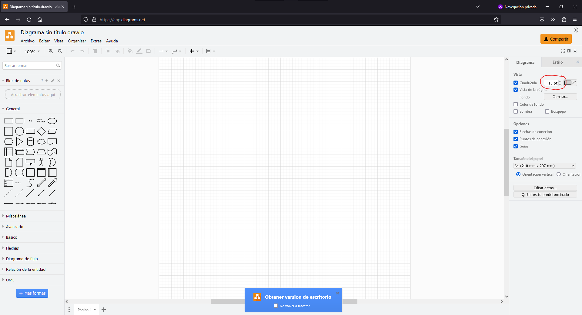
Task: Click the zoom out magnifier icon
Action: coord(60,51)
